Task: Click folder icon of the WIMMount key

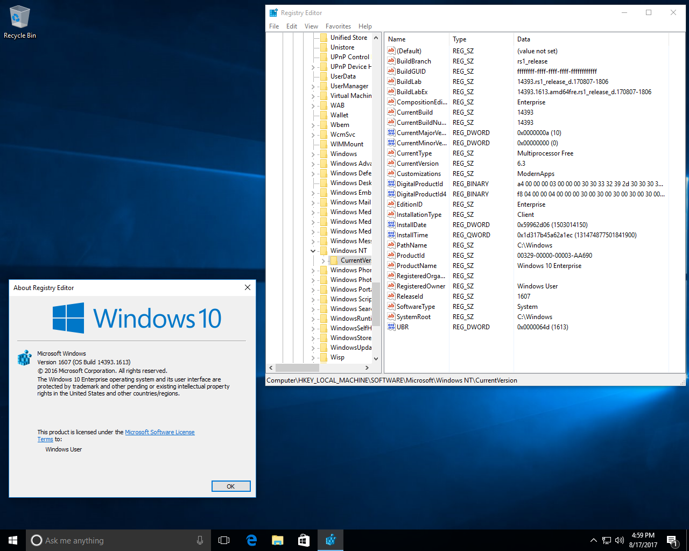Action: tap(324, 144)
